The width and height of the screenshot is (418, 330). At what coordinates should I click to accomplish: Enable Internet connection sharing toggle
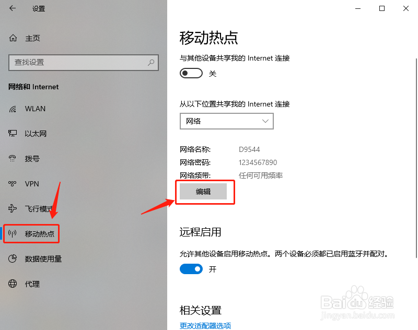191,73
